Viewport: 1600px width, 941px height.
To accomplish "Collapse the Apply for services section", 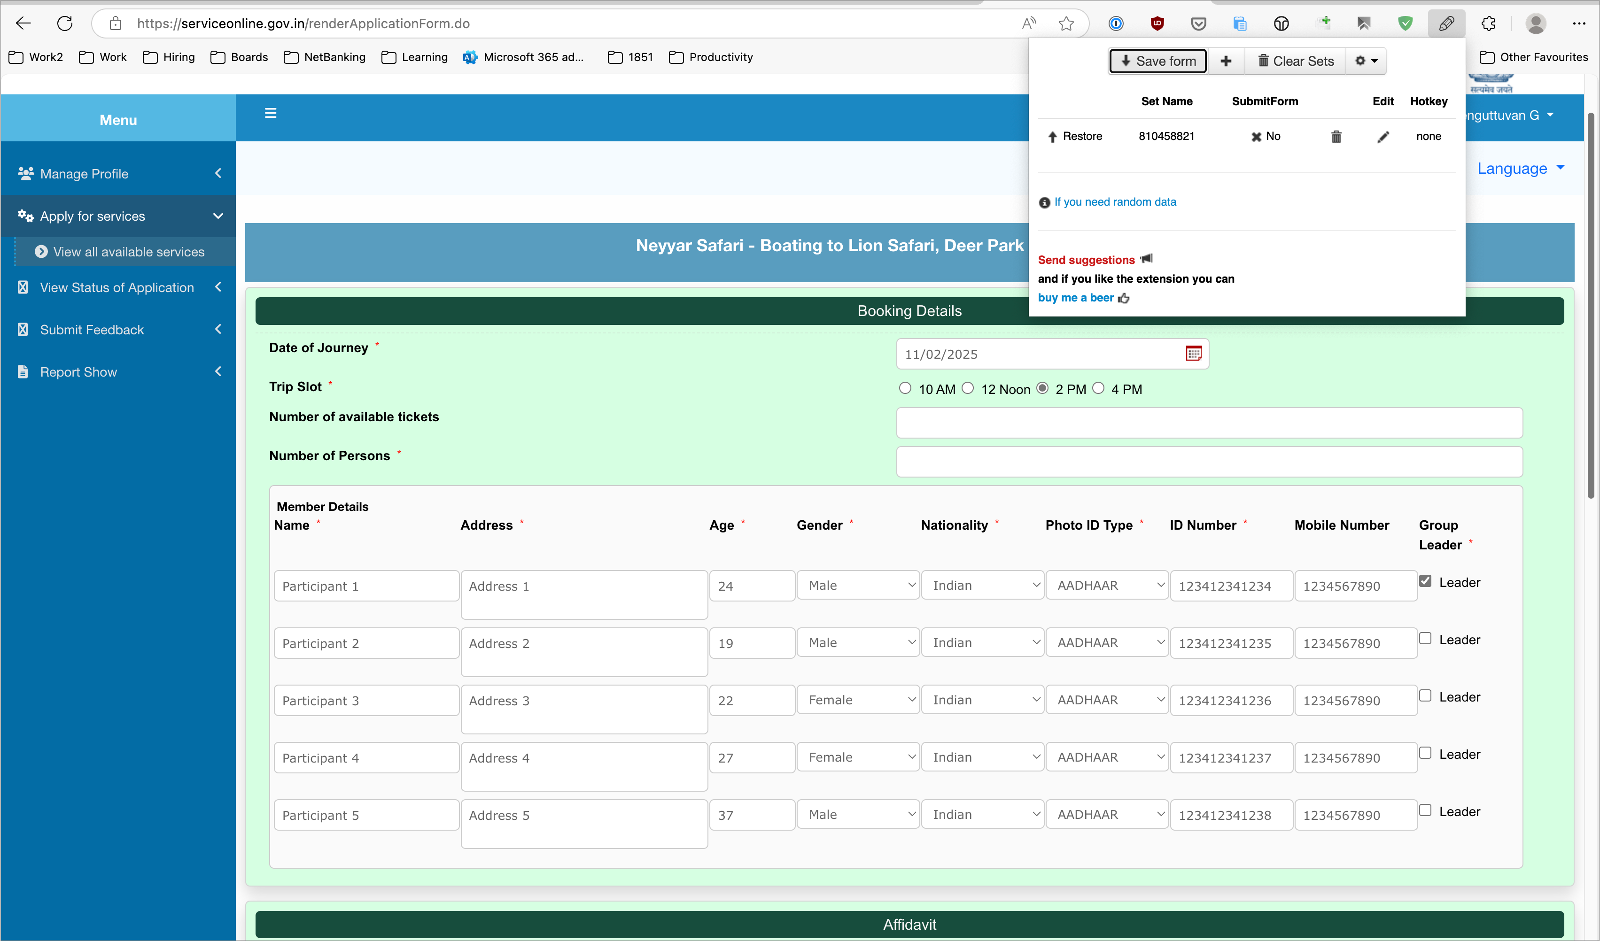I will [218, 216].
